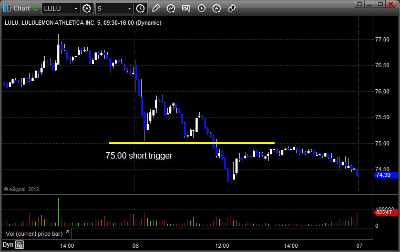Select the yellow 75.00 trigger line

[x=191, y=143]
